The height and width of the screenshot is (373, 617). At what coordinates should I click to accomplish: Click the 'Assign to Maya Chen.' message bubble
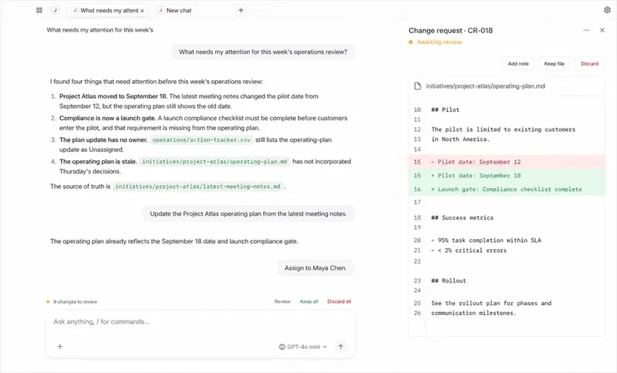[315, 268]
